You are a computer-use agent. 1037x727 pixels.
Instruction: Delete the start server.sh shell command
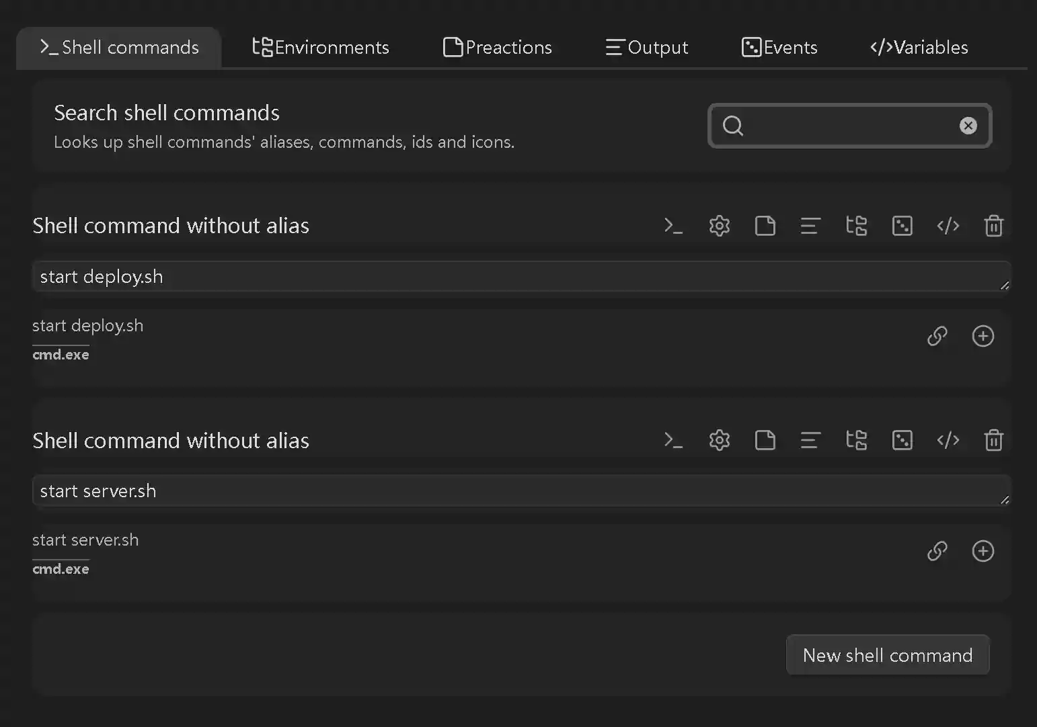tap(993, 440)
